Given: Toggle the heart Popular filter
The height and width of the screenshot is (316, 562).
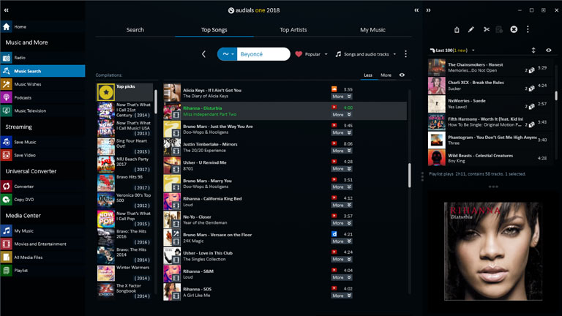Looking at the screenshot, I should [x=299, y=54].
